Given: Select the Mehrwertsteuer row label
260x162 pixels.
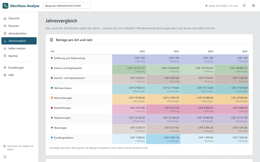Looking at the screenshot, I should (63, 88).
